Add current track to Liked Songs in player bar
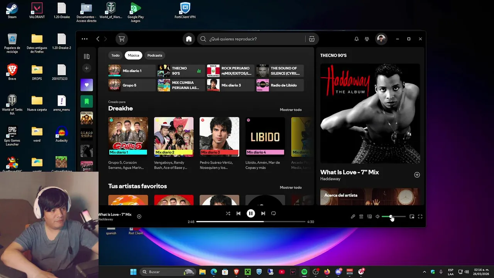Screen dimensions: 494x278 139,217
